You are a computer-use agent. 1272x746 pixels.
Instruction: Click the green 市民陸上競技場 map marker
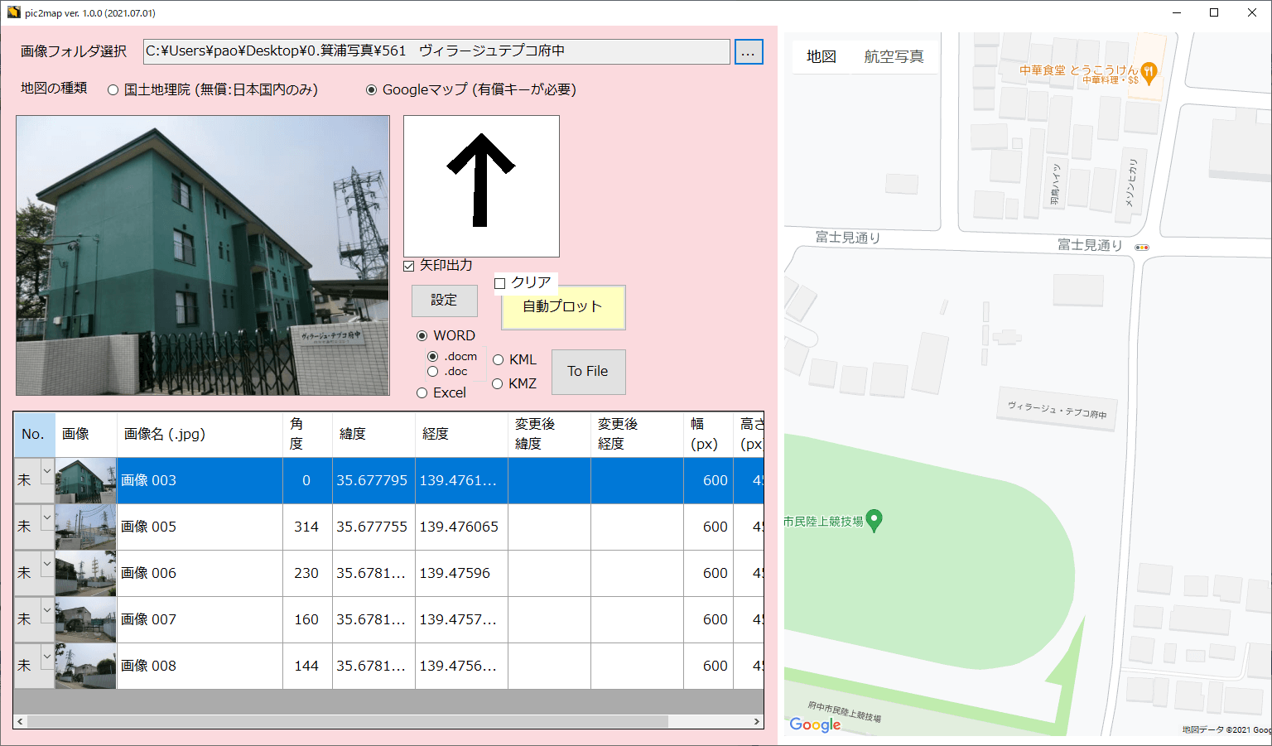874,520
